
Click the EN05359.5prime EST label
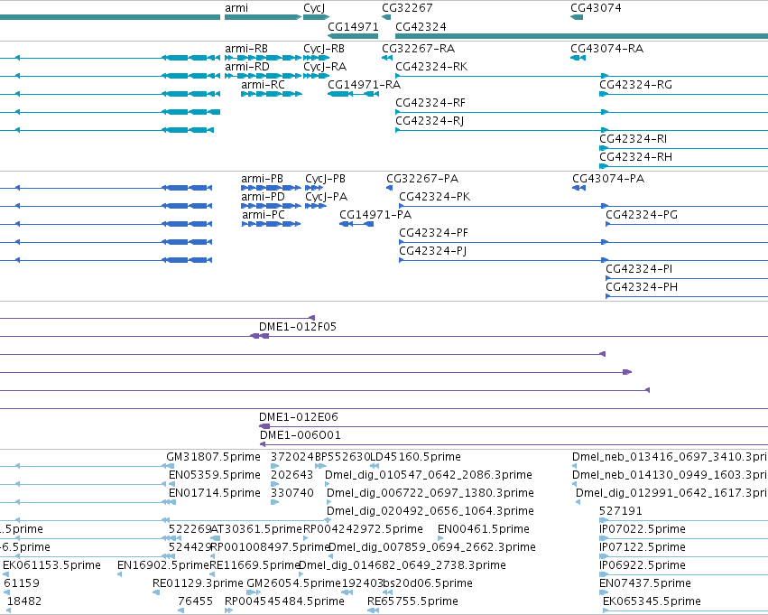215,476
